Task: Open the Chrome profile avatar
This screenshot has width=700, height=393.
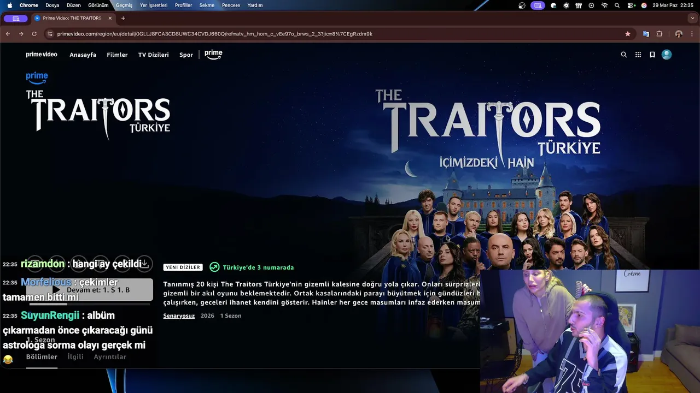Action: 679,34
